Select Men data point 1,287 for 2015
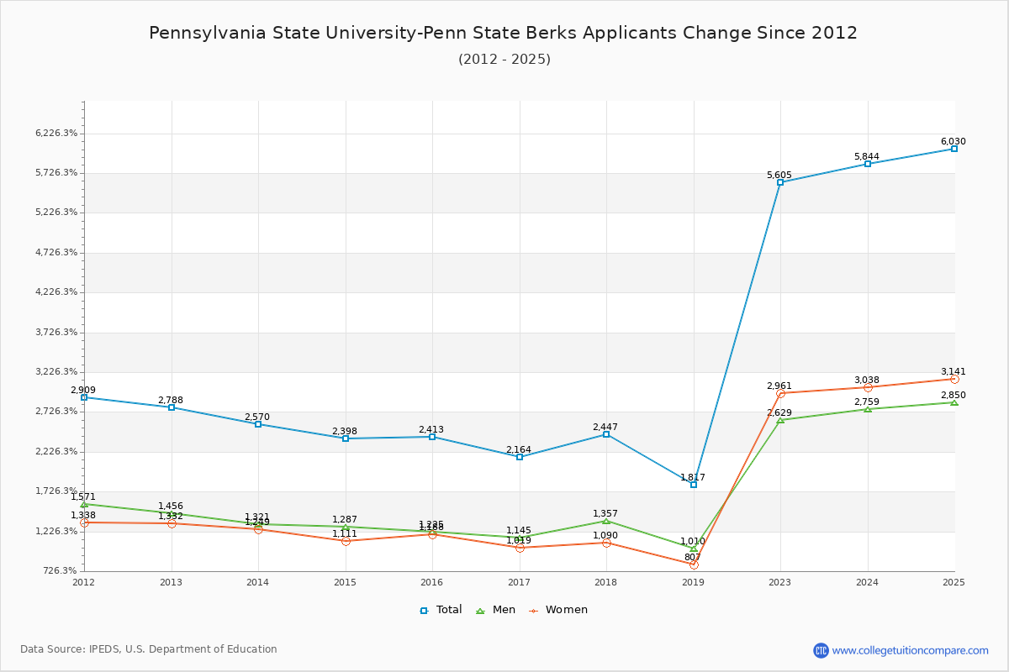This screenshot has height=672, width=1009. (346, 527)
